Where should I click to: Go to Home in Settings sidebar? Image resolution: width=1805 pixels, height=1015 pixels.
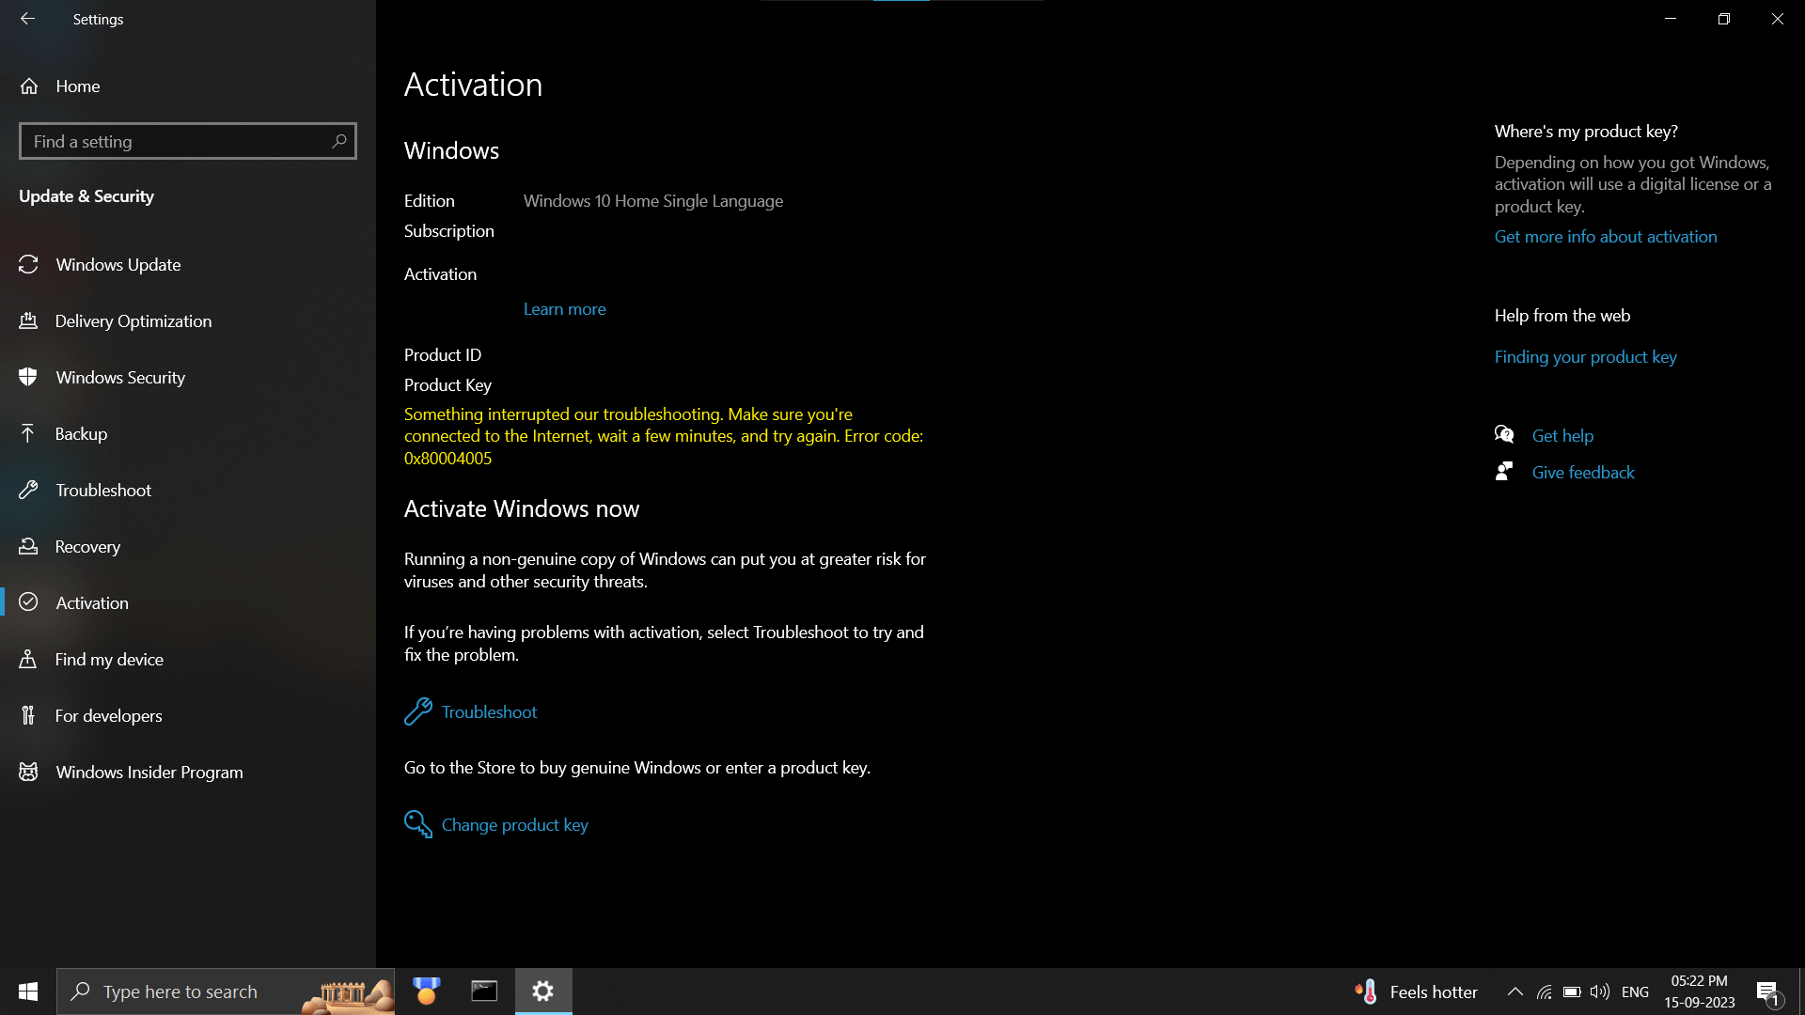point(77,86)
